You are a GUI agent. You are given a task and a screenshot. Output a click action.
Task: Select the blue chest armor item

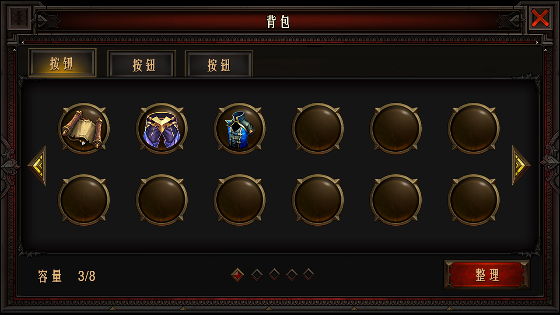click(x=239, y=129)
